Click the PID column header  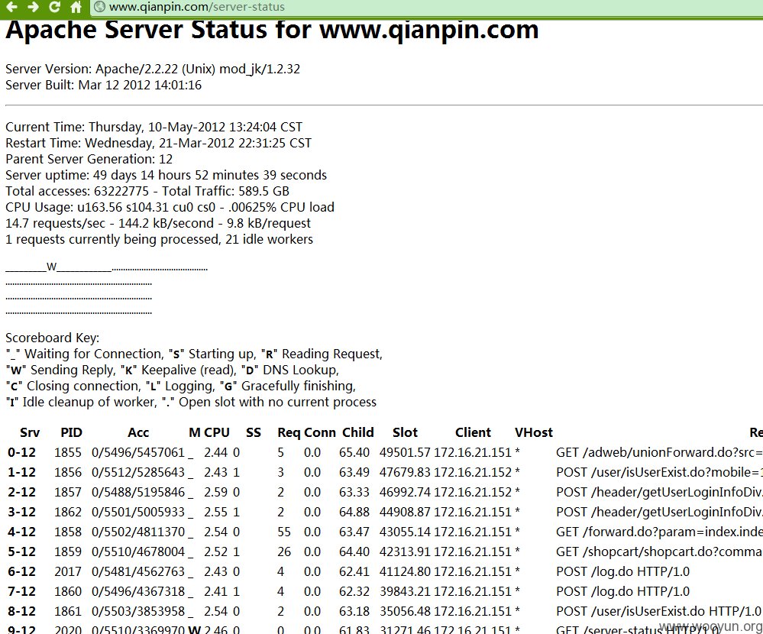tap(72, 432)
